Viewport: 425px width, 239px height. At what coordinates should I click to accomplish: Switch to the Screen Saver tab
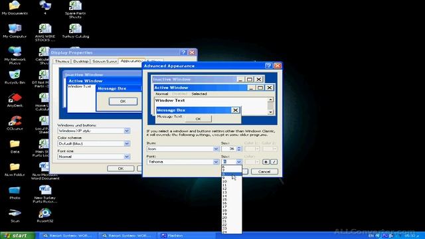(104, 62)
